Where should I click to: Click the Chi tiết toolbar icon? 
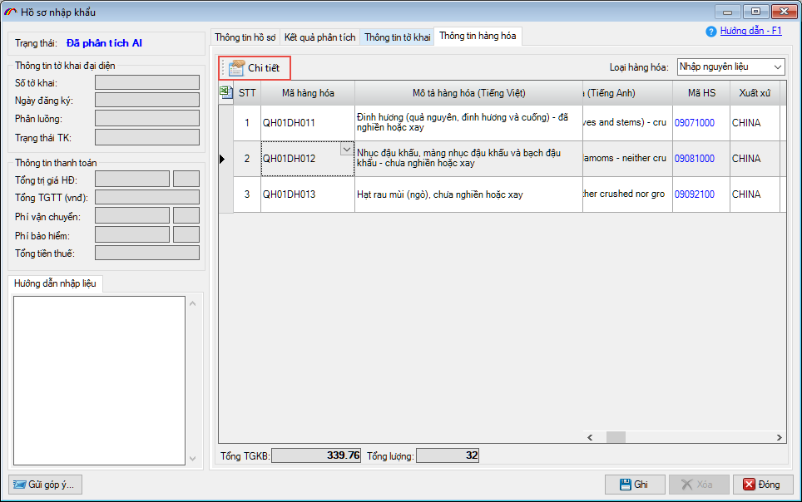pos(236,68)
